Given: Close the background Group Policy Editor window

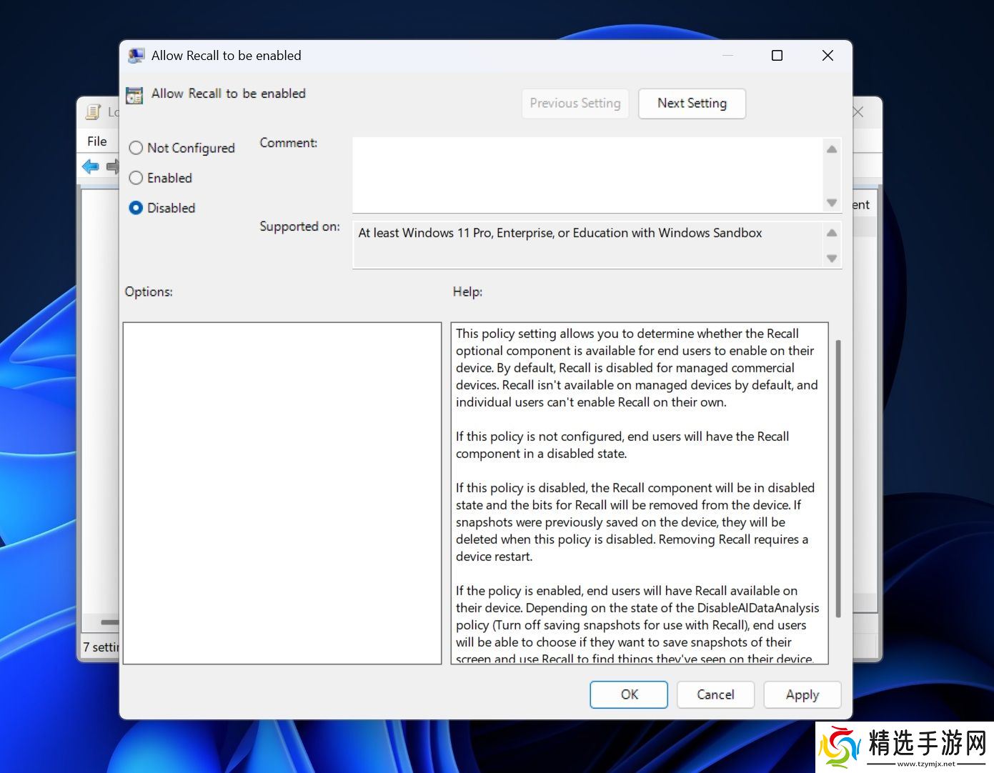Looking at the screenshot, I should 858,112.
